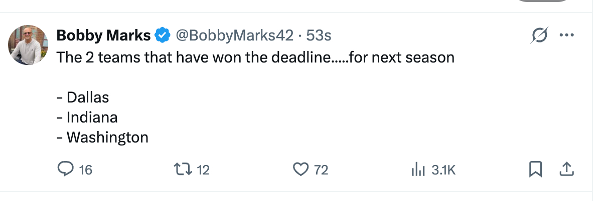Image resolution: width=608 pixels, height=201 pixels.
Task: Click the 72 likes count
Action: pos(321,170)
